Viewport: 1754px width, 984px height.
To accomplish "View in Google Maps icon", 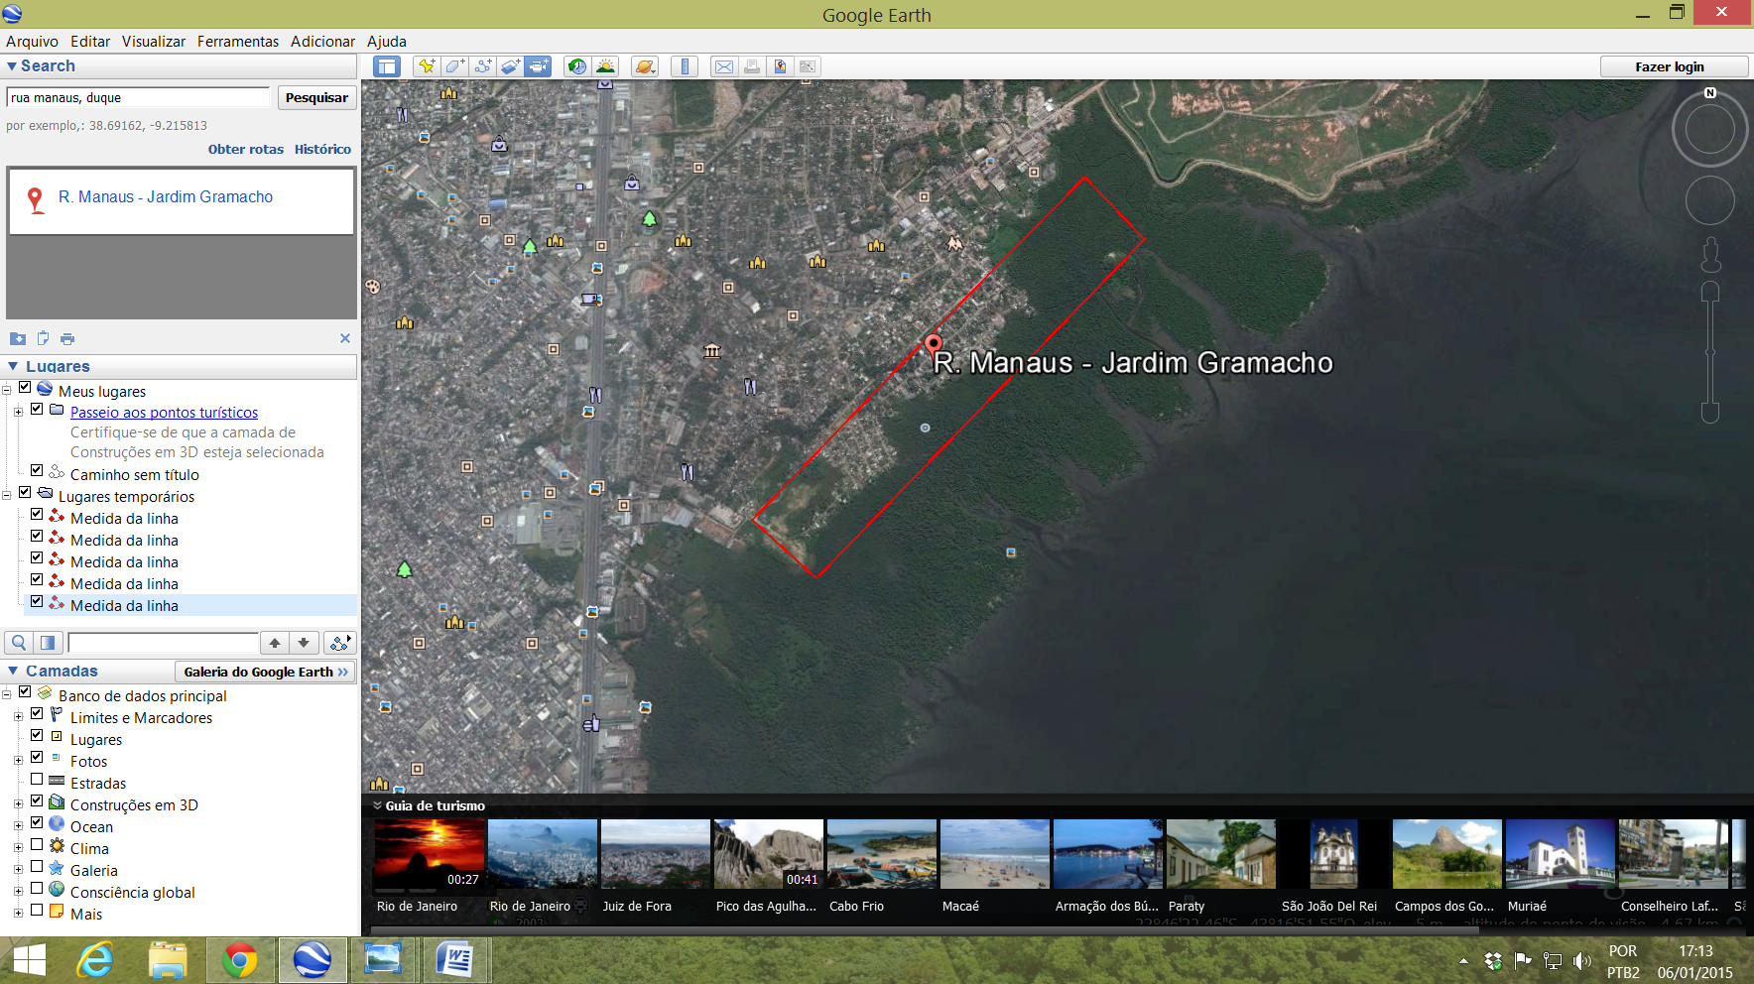I will click(x=808, y=66).
